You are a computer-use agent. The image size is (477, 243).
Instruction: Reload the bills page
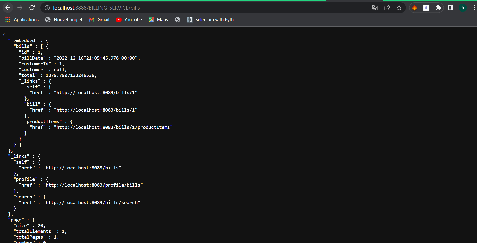coord(32,8)
